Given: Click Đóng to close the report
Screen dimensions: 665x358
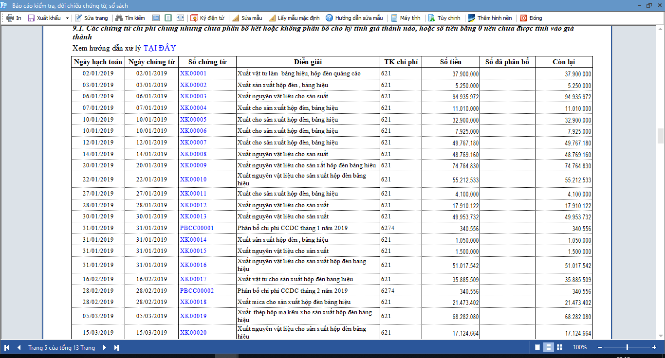Looking at the screenshot, I should pos(531,18).
